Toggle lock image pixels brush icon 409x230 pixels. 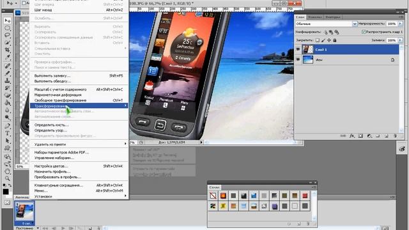tap(323, 40)
